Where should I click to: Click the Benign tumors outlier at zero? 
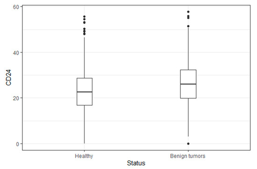click(188, 144)
